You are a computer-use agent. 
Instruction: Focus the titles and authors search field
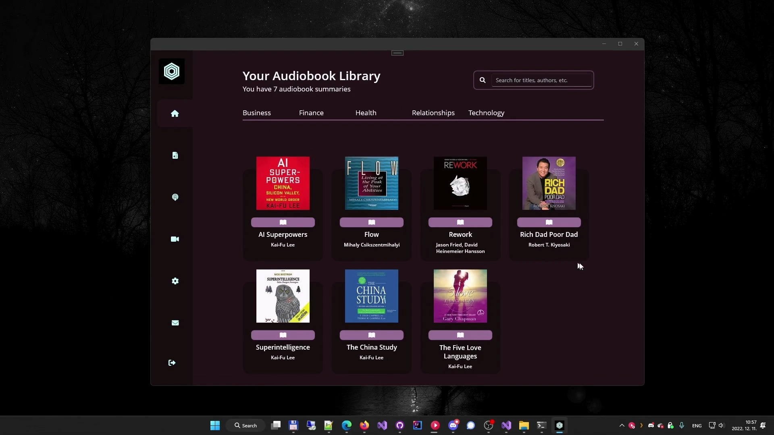[541, 80]
